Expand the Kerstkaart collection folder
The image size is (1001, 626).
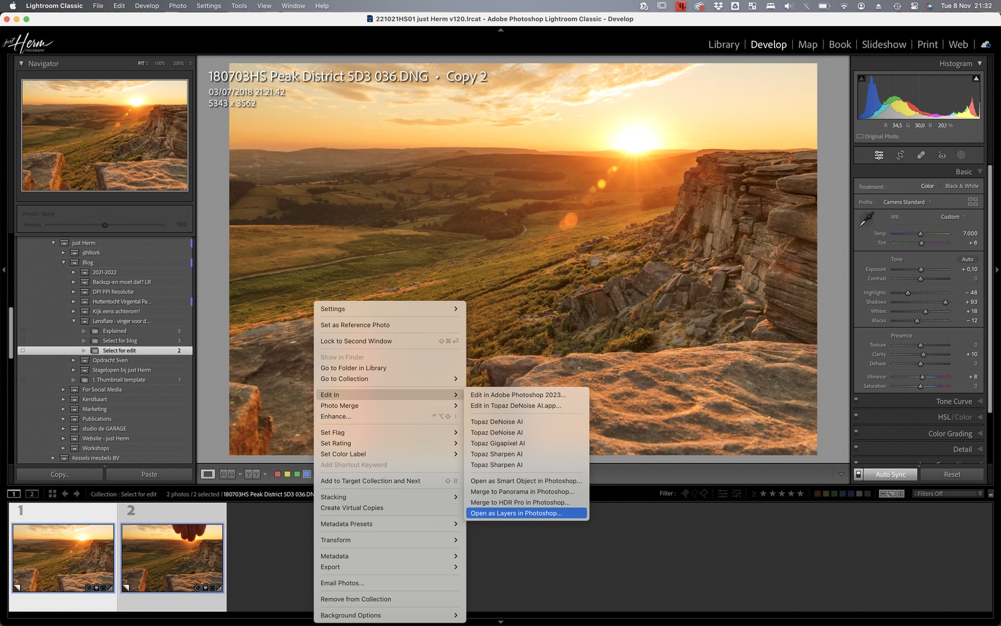click(x=63, y=399)
